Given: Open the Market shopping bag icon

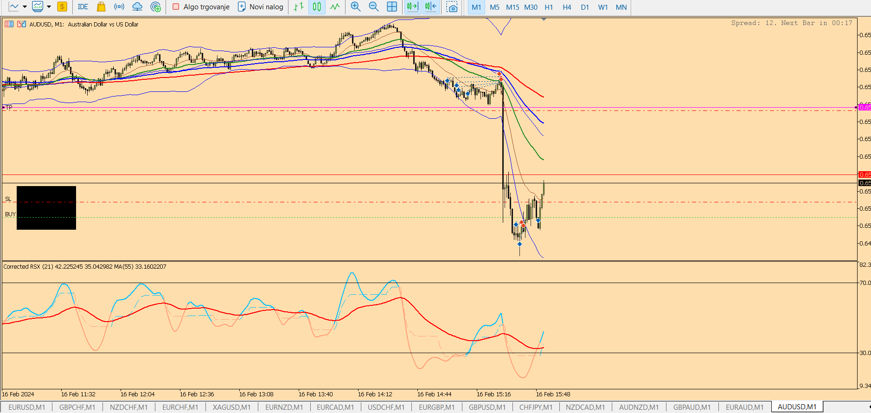Looking at the screenshot, I should click(x=101, y=6).
